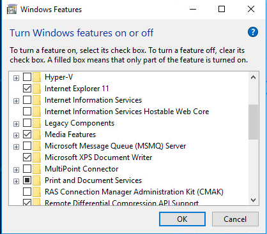Select Microsoft Message Queue (MSMQ) Server text
The width and height of the screenshot is (267, 234).
point(116,146)
